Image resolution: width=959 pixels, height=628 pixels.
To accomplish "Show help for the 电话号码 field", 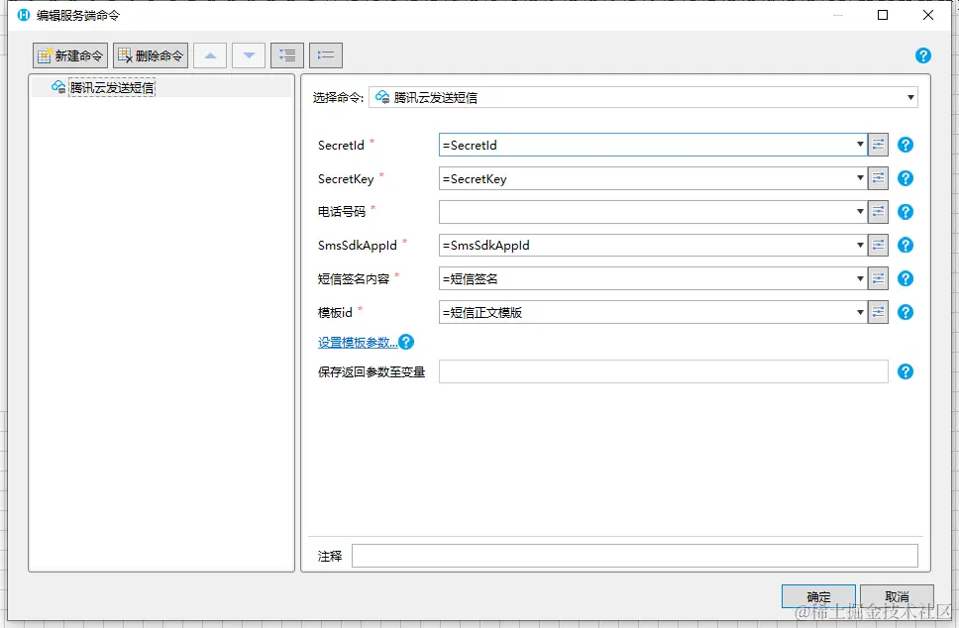I will pyautogui.click(x=906, y=212).
